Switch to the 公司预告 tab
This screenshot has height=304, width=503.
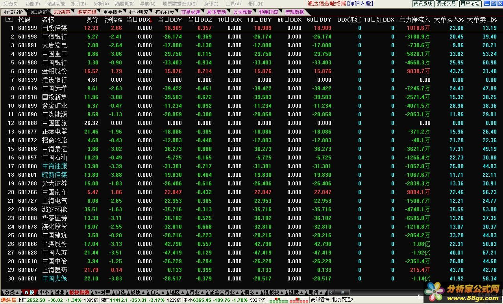click(242, 12)
